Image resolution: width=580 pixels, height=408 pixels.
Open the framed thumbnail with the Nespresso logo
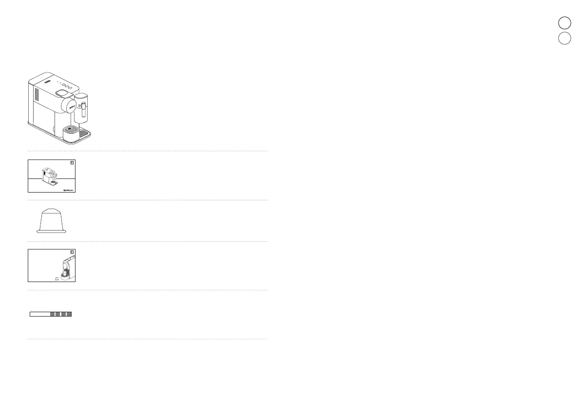(x=52, y=176)
